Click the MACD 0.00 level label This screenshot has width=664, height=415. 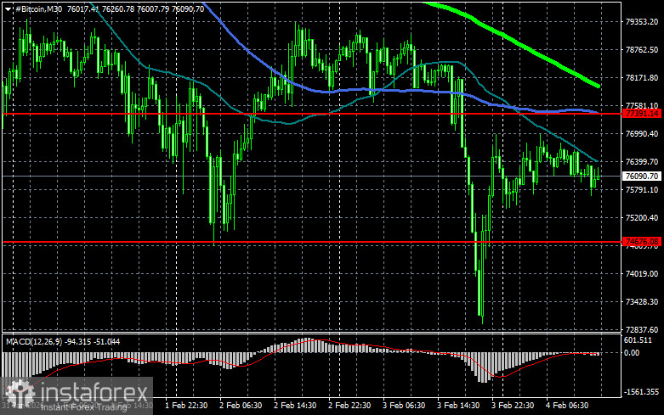[632, 352]
